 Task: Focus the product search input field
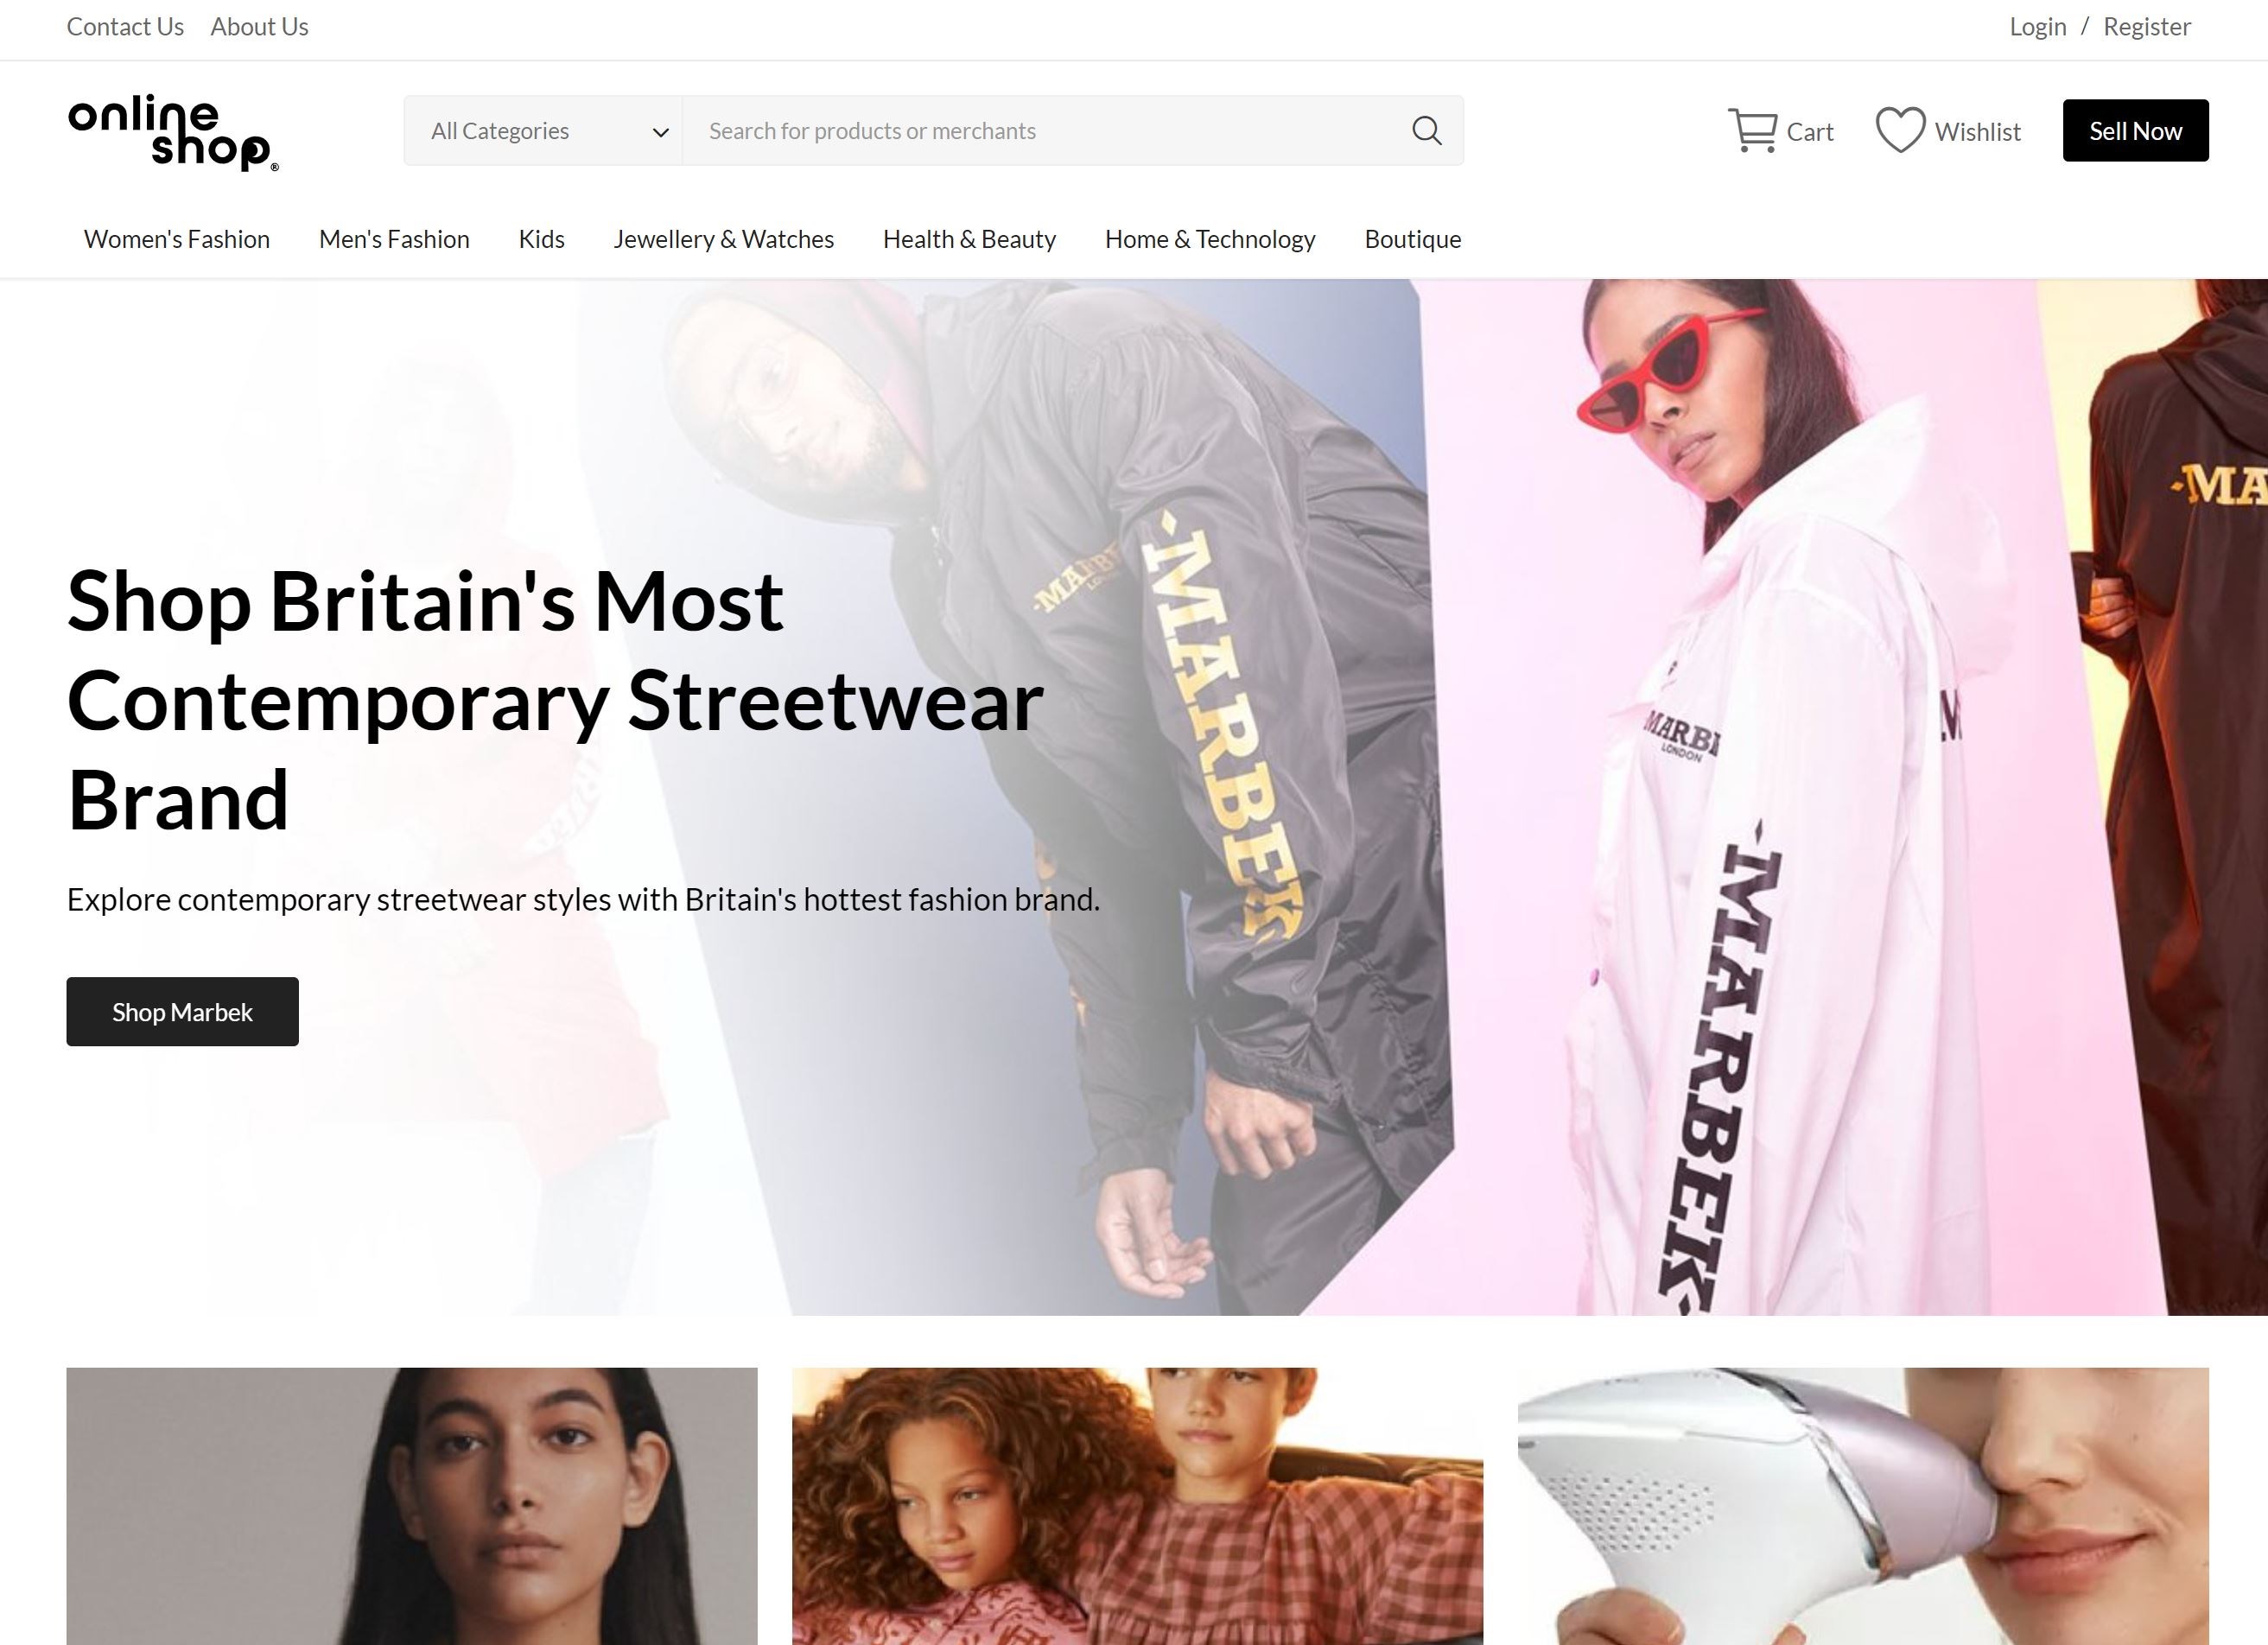1045,131
